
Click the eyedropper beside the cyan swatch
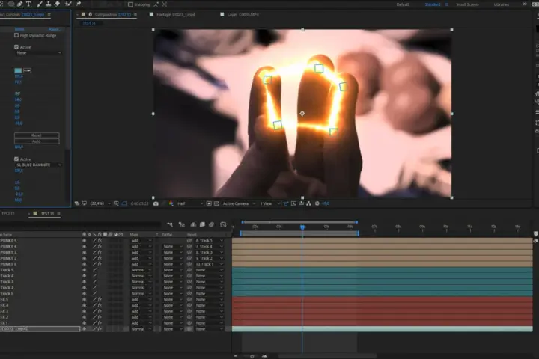coord(27,70)
